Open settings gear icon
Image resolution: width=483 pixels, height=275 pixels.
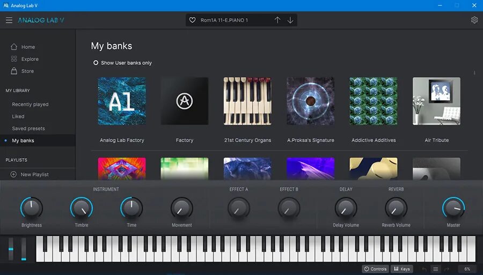pos(474,20)
